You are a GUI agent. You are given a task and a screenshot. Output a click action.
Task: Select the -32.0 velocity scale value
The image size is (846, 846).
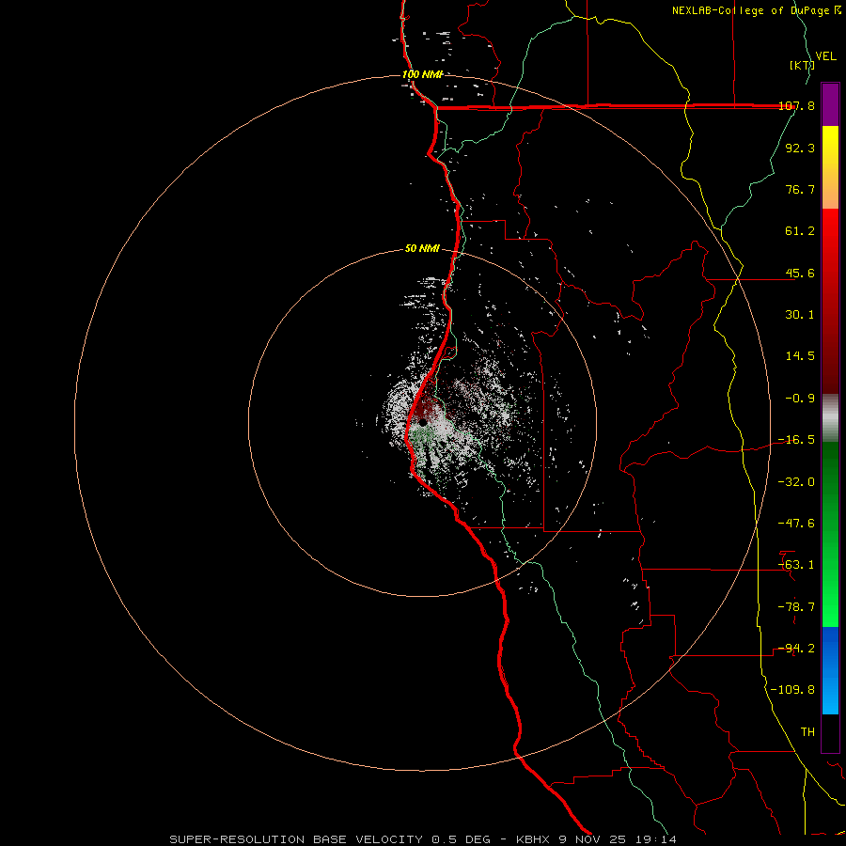[x=796, y=482]
